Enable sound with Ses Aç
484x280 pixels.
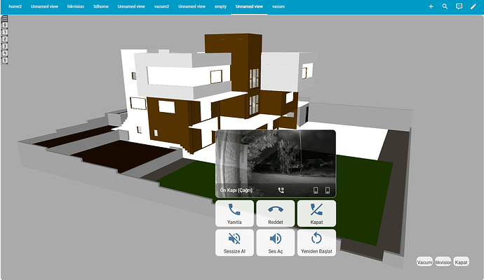coord(276,243)
